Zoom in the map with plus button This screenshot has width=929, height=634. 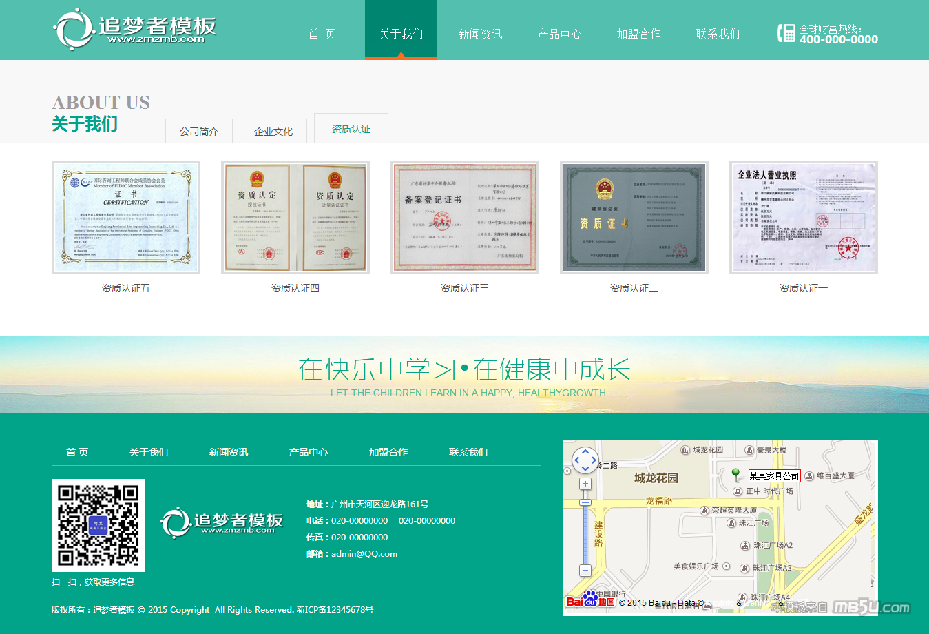click(x=585, y=484)
